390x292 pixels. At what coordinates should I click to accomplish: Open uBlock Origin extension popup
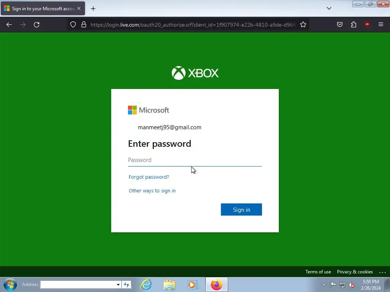click(367, 24)
